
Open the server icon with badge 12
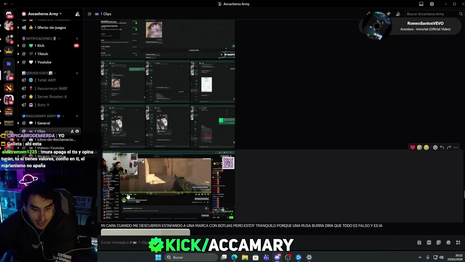coord(9,100)
